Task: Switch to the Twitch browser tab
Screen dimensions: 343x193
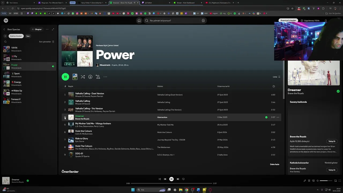Action: tap(155, 3)
